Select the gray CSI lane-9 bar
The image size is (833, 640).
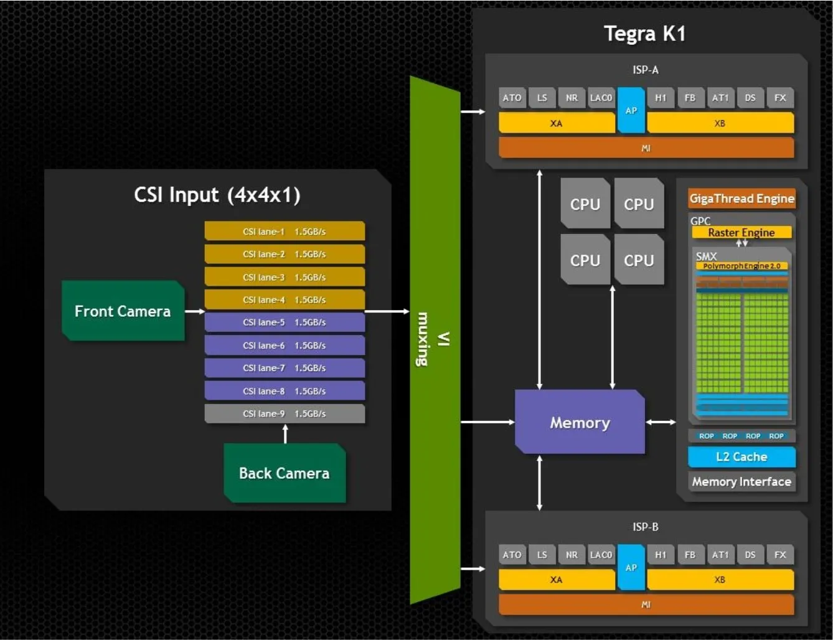(285, 413)
